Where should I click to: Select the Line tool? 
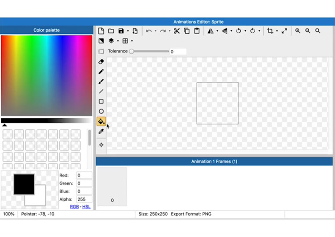(101, 92)
